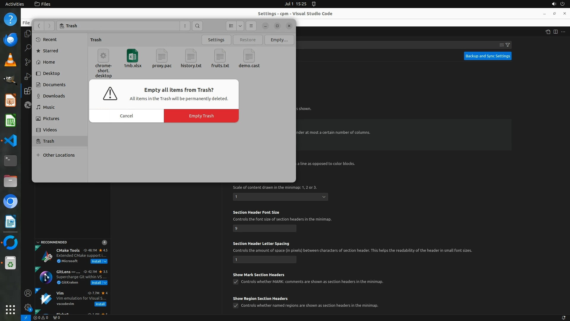Open VS Code Source Control icon
Image resolution: width=570 pixels, height=321 pixels.
(x=28, y=62)
